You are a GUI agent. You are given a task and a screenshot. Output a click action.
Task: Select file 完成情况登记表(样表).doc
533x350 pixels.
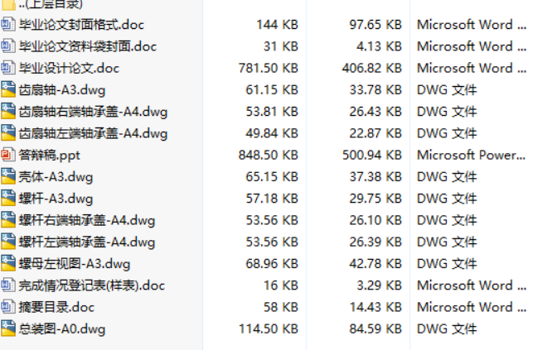pyautogui.click(x=91, y=285)
